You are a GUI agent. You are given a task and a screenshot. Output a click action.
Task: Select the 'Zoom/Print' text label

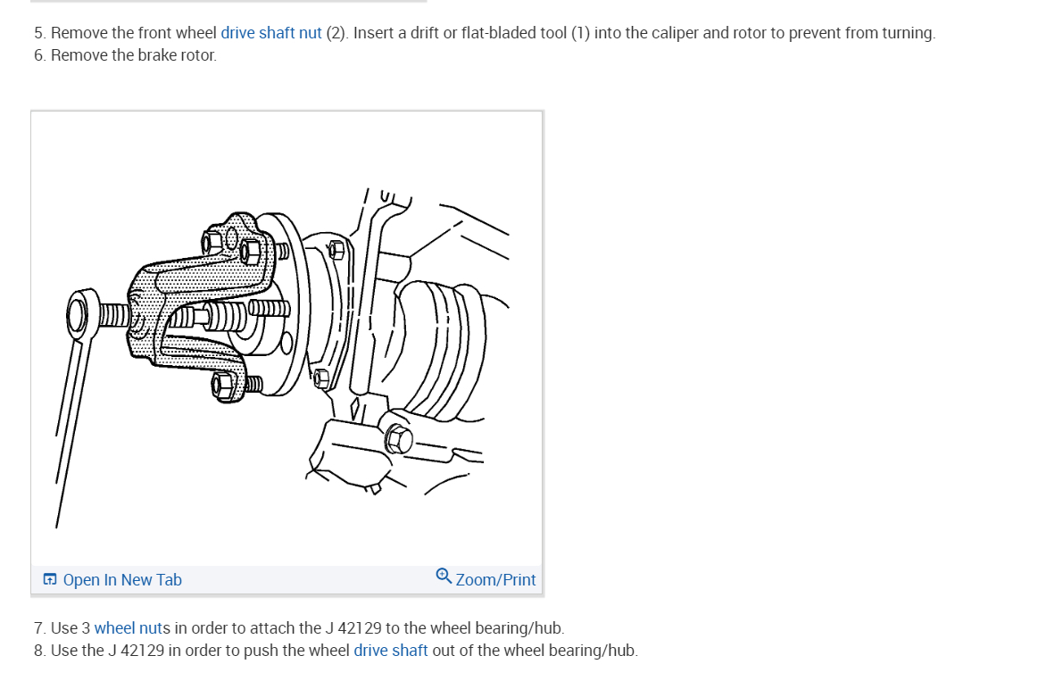(x=495, y=579)
